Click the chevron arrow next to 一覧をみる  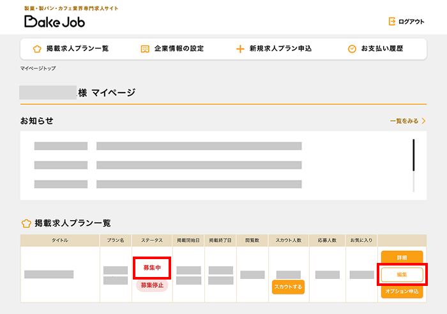pyautogui.click(x=423, y=121)
